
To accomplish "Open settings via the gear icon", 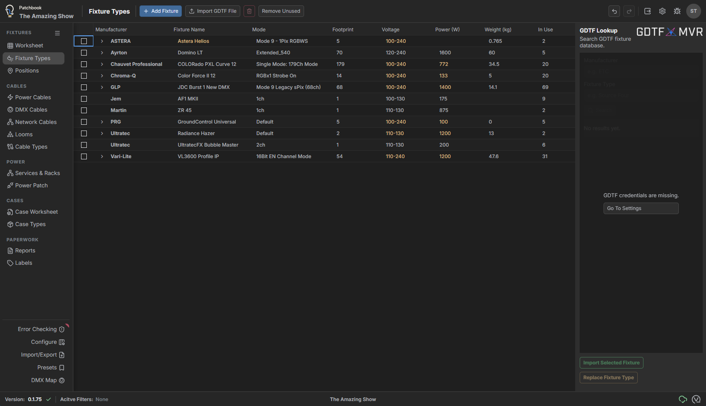I will 662,11.
